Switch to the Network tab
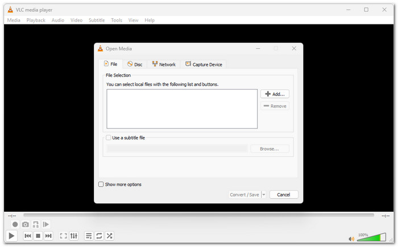This screenshot has height=247, width=398. pyautogui.click(x=164, y=64)
